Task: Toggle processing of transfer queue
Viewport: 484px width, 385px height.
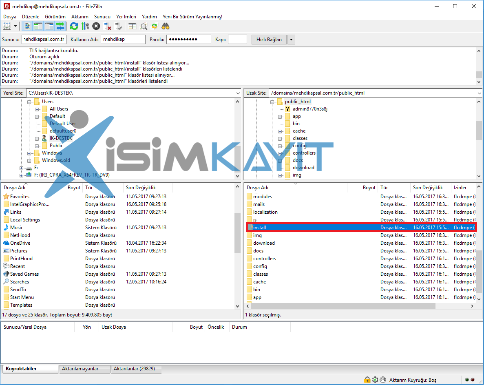Action: click(85, 26)
